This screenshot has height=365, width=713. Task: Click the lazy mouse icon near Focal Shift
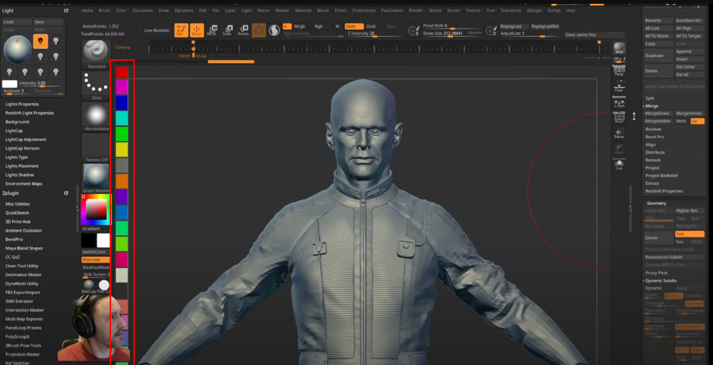(413, 31)
